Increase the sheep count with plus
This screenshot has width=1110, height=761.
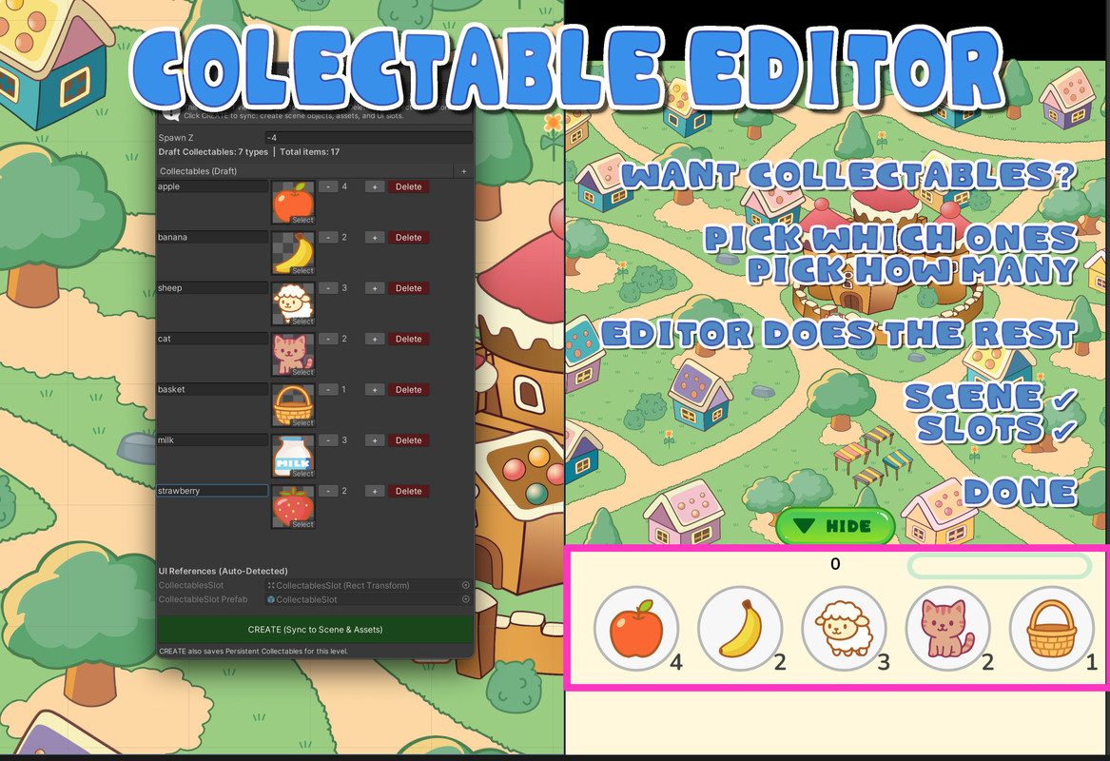coord(375,288)
